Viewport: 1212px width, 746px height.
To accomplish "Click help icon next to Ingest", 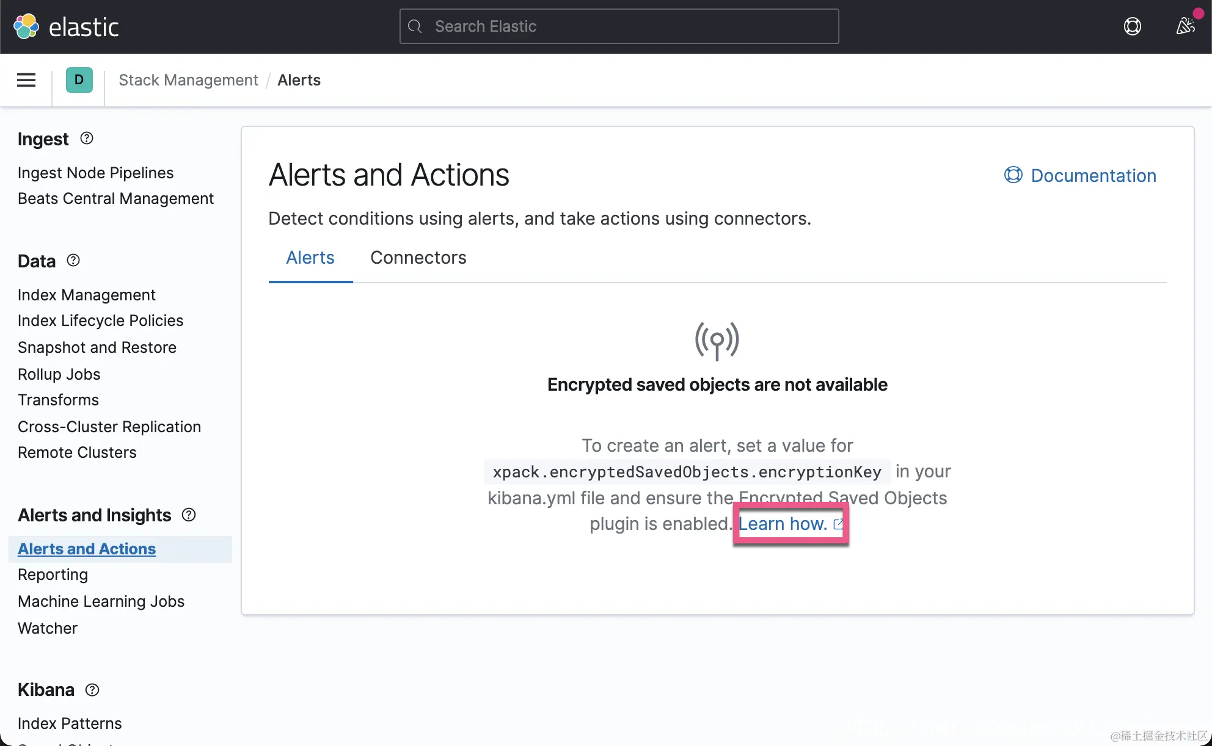I will [87, 139].
